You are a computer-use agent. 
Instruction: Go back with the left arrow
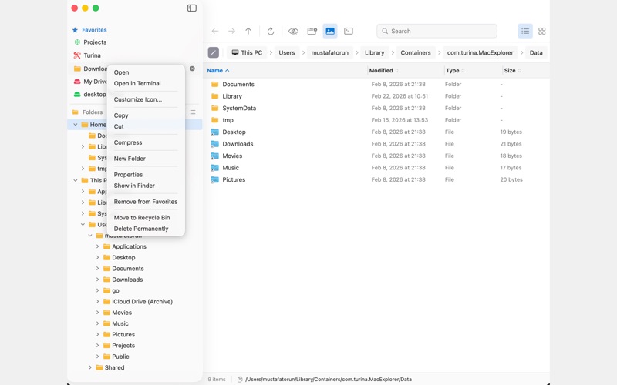[215, 31]
